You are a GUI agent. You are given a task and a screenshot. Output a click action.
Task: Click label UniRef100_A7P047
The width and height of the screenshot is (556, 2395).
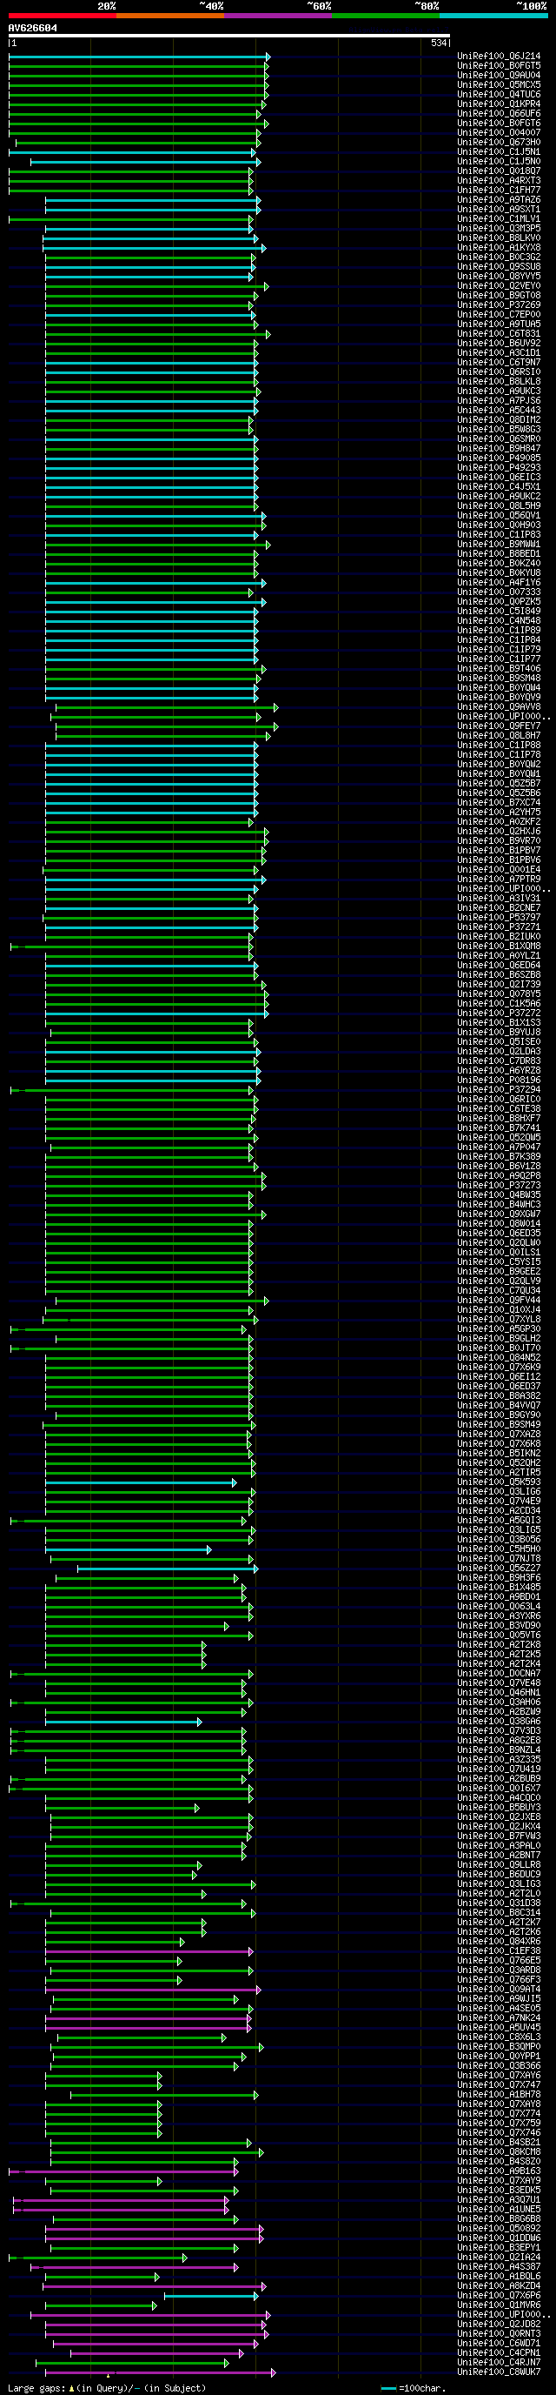click(499, 1147)
